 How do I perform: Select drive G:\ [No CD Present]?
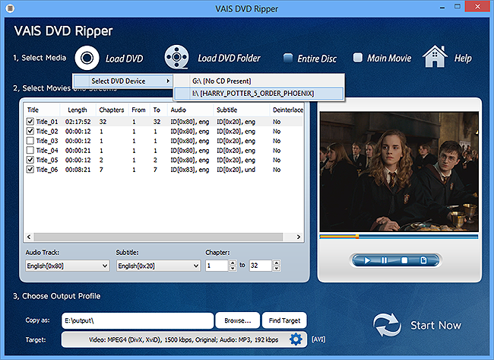point(258,81)
